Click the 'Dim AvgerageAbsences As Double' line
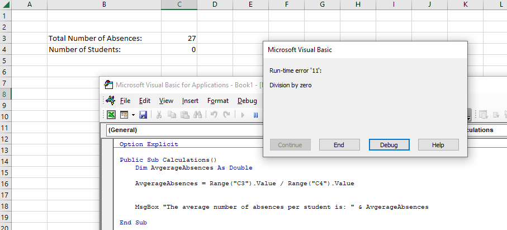 click(x=193, y=168)
